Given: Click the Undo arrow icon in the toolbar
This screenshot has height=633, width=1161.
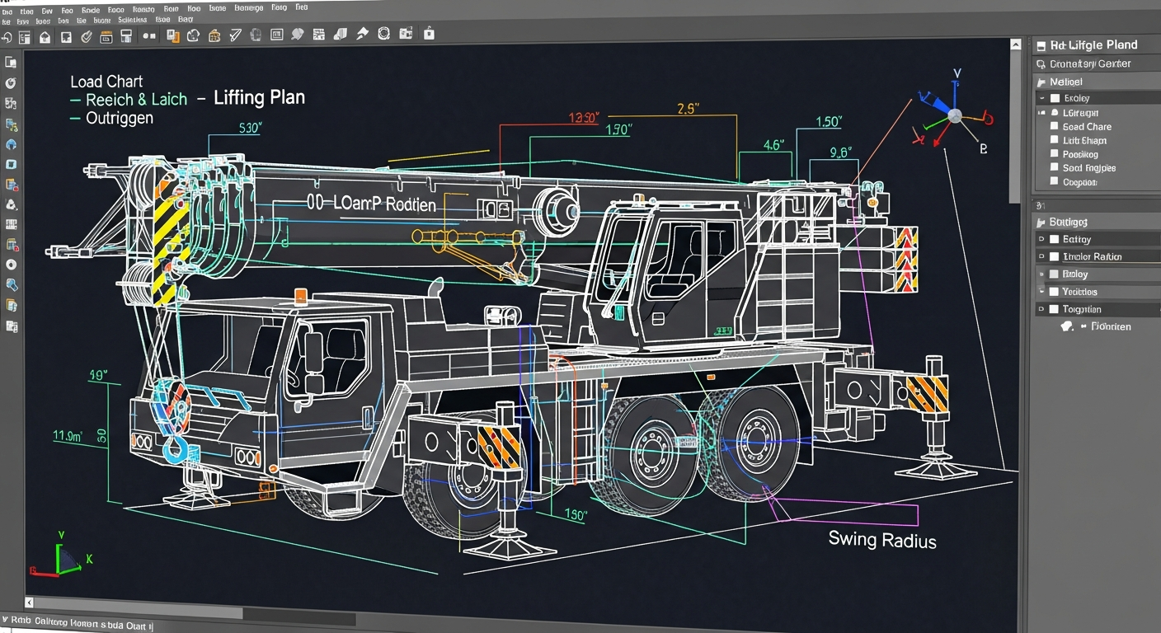Looking at the screenshot, I should [x=7, y=35].
